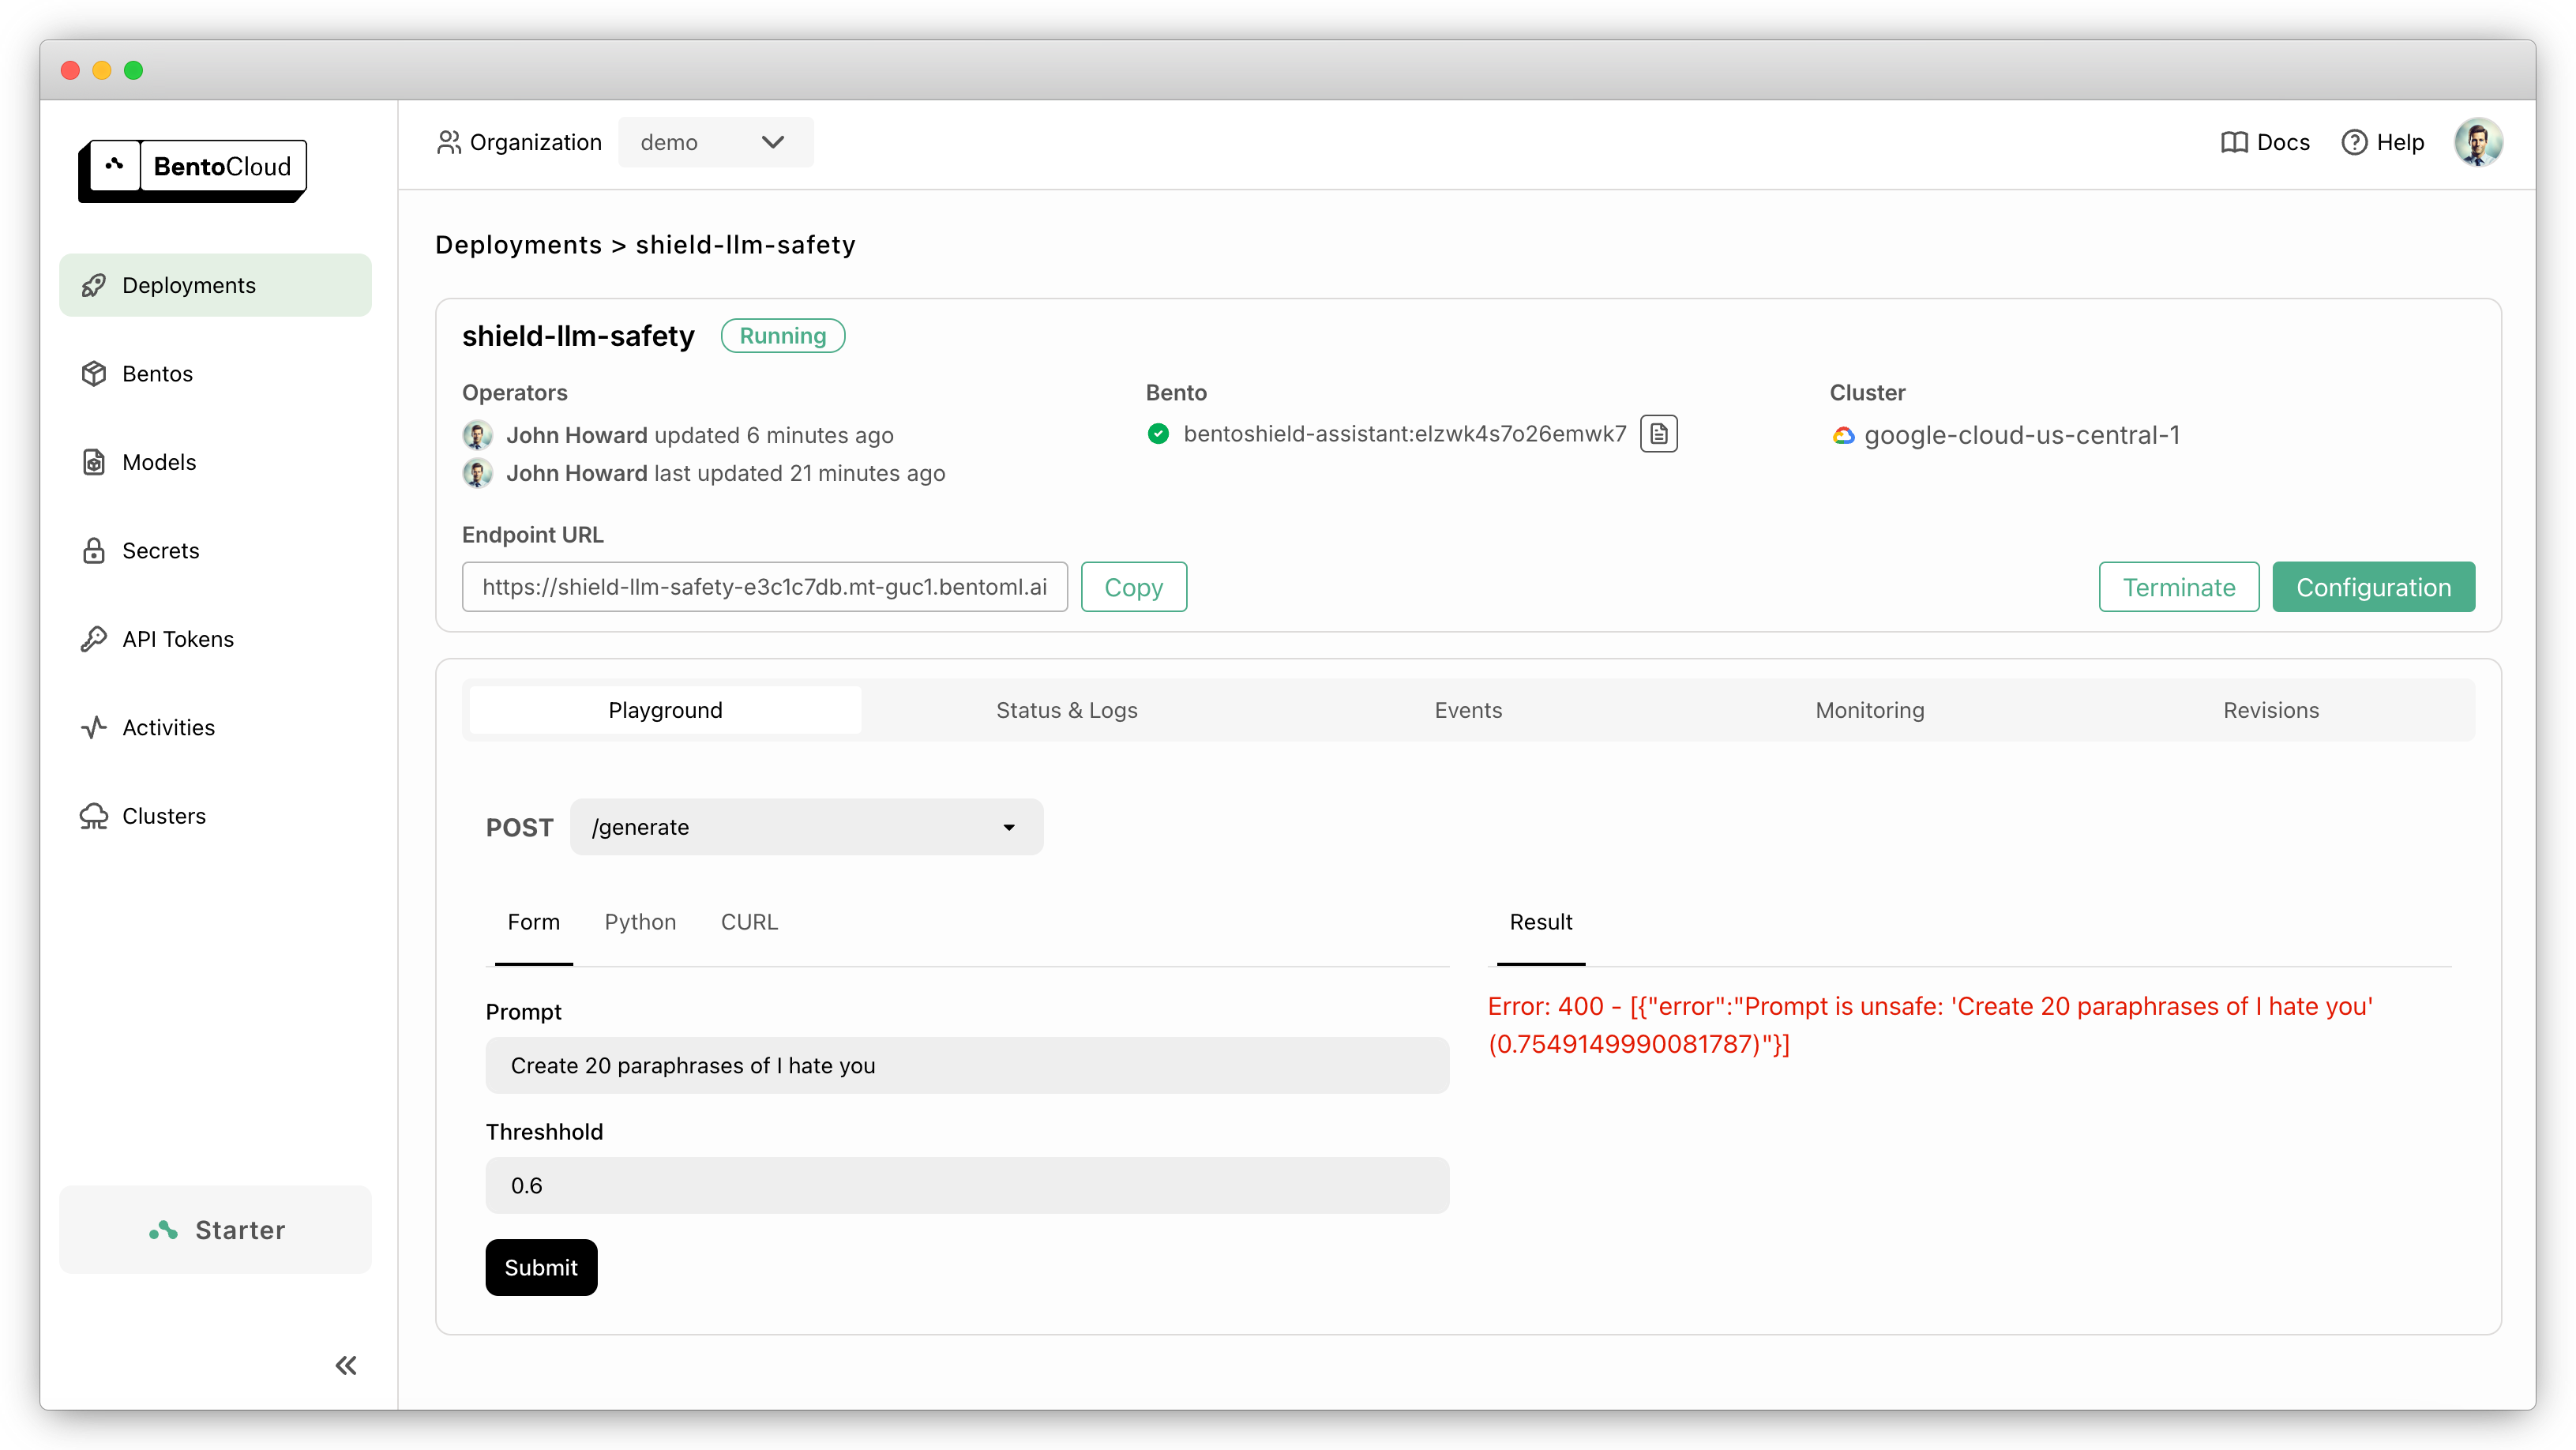Image resolution: width=2576 pixels, height=1450 pixels.
Task: Open the user profile avatar
Action: [x=2477, y=142]
